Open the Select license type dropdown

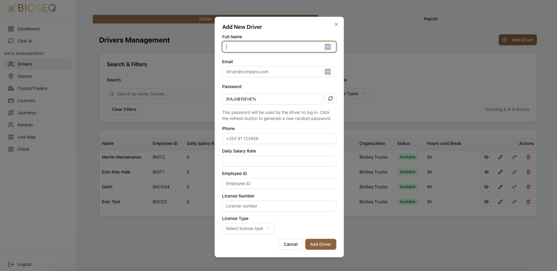coord(248,228)
